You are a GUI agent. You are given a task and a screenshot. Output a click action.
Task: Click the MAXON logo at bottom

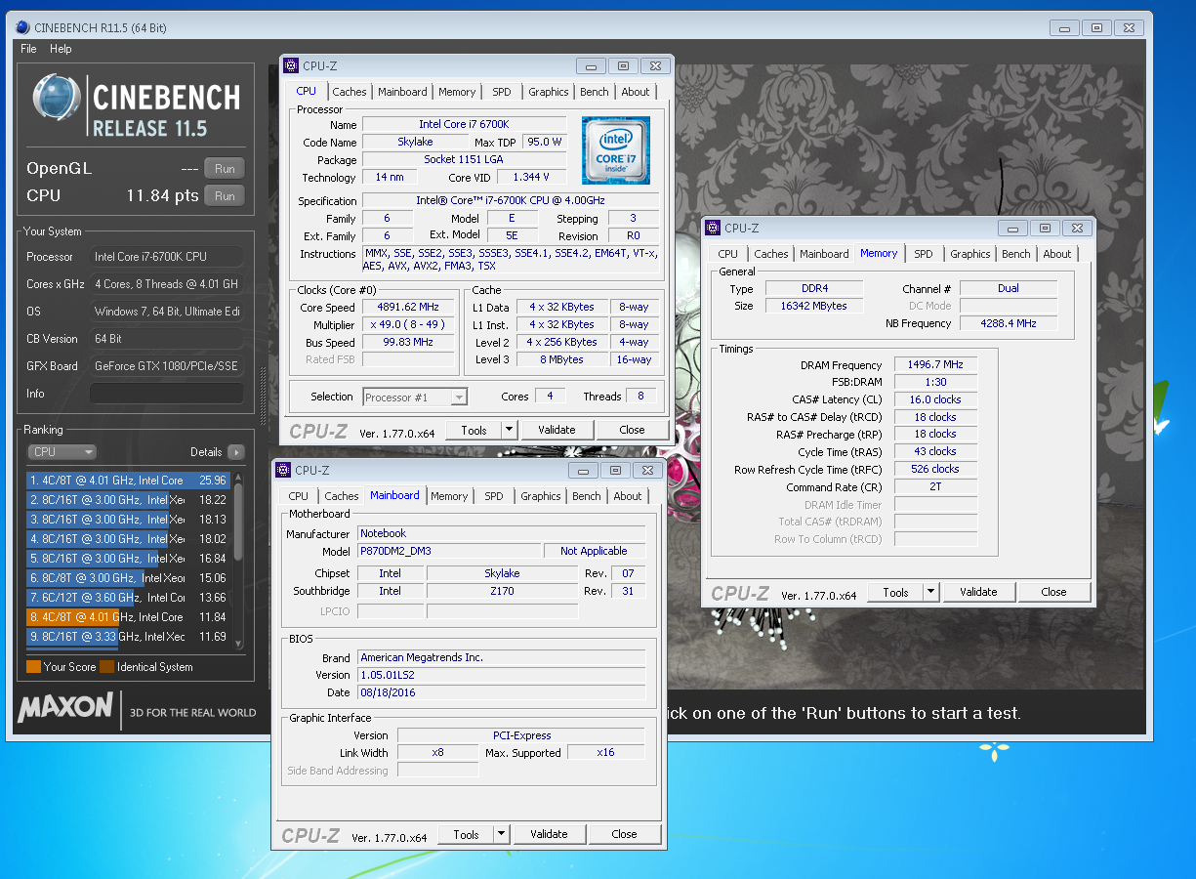pos(64,707)
